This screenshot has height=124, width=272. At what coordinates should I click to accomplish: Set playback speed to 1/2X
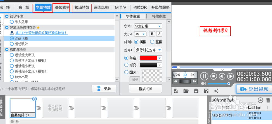[177, 75]
